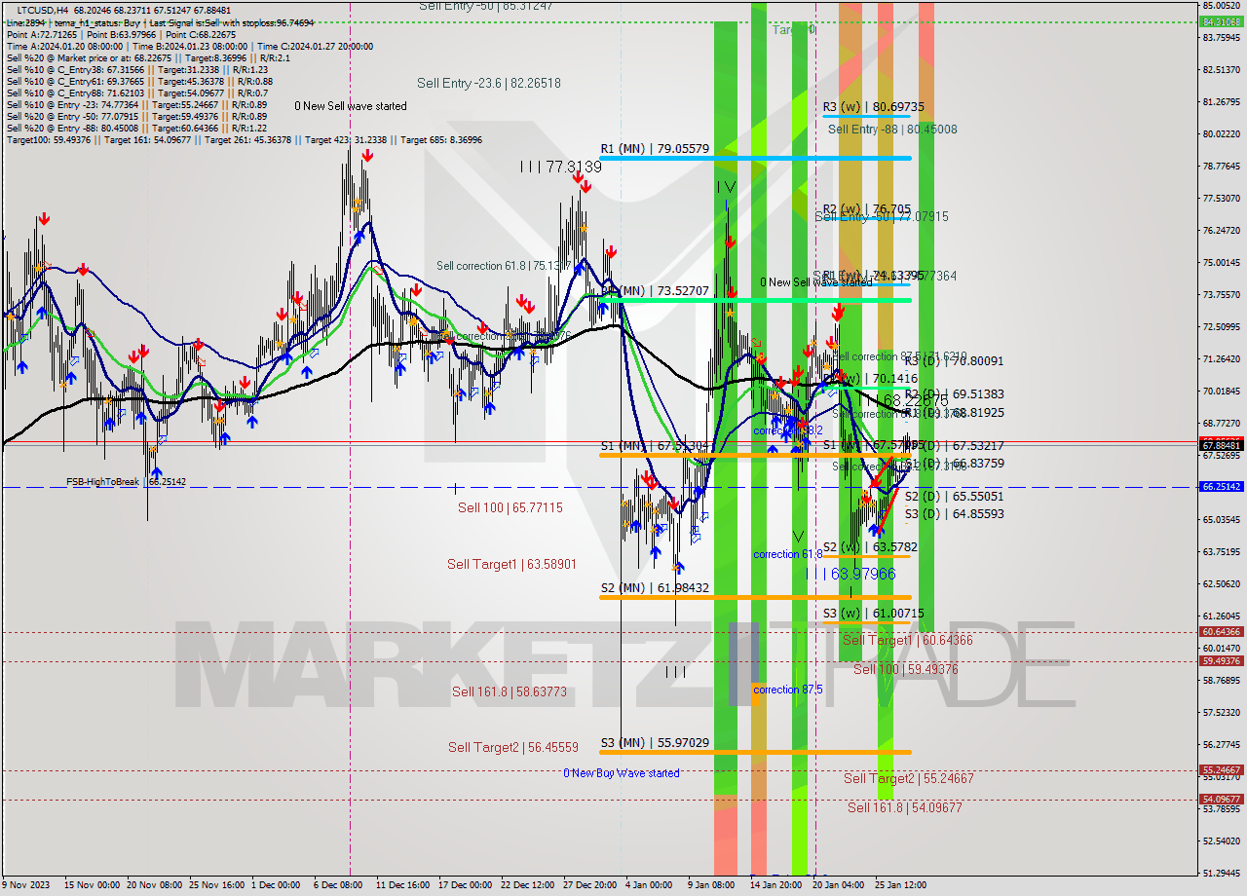Click the blue 'correction 61.8' label
The width and height of the screenshot is (1247, 896).
click(x=787, y=554)
